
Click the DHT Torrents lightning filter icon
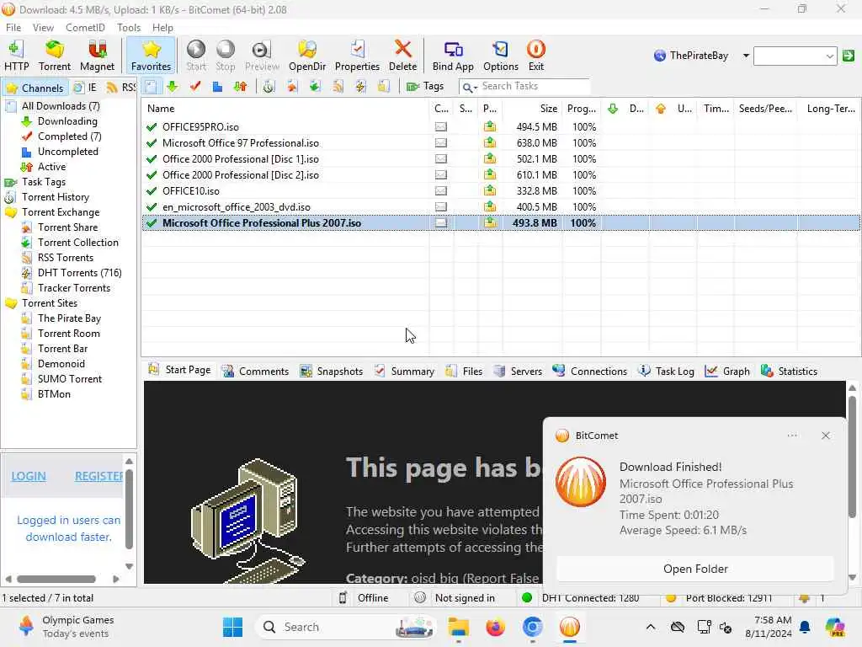coord(360,87)
